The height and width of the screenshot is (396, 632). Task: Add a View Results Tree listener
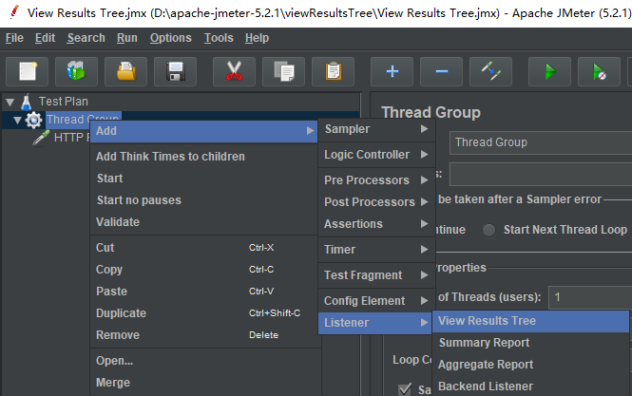click(x=530, y=321)
